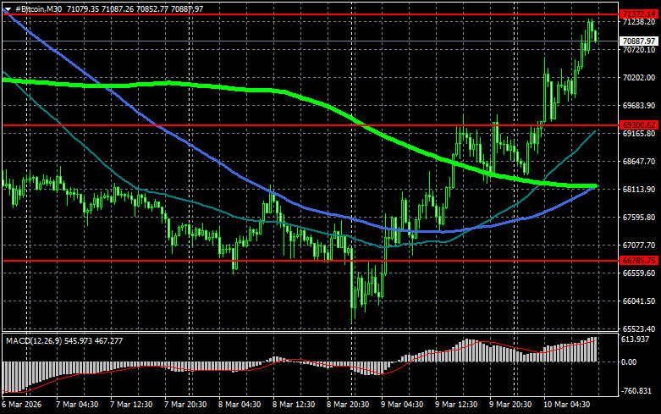Click the 66559.60 price scale value

(x=639, y=273)
